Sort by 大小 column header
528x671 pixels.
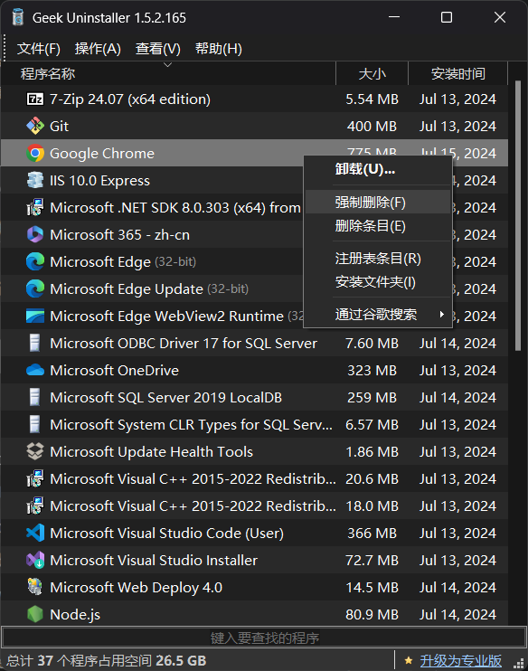pos(372,73)
